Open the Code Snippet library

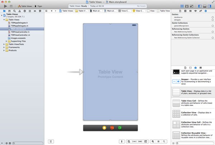(190, 68)
